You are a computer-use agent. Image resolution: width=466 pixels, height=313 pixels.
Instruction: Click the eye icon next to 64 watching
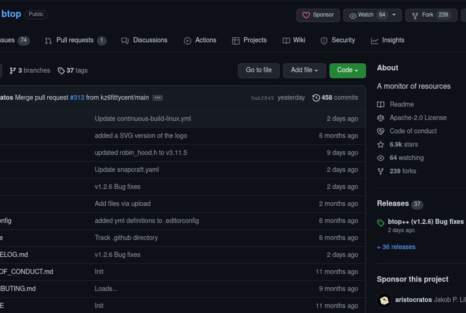[x=381, y=158]
